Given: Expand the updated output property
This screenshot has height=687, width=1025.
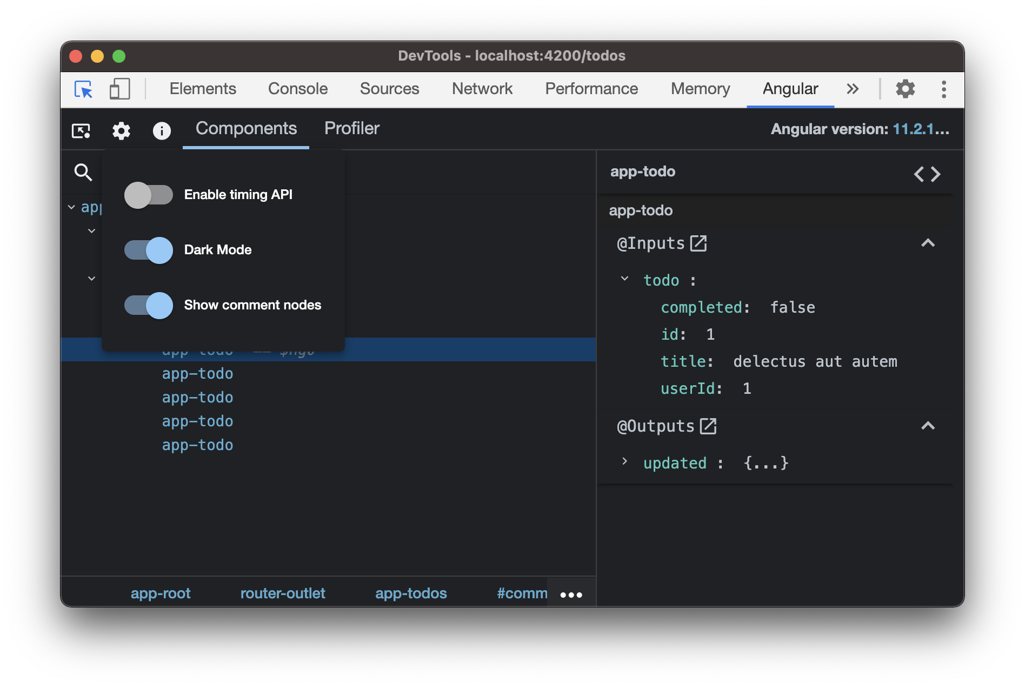Looking at the screenshot, I should click(624, 461).
